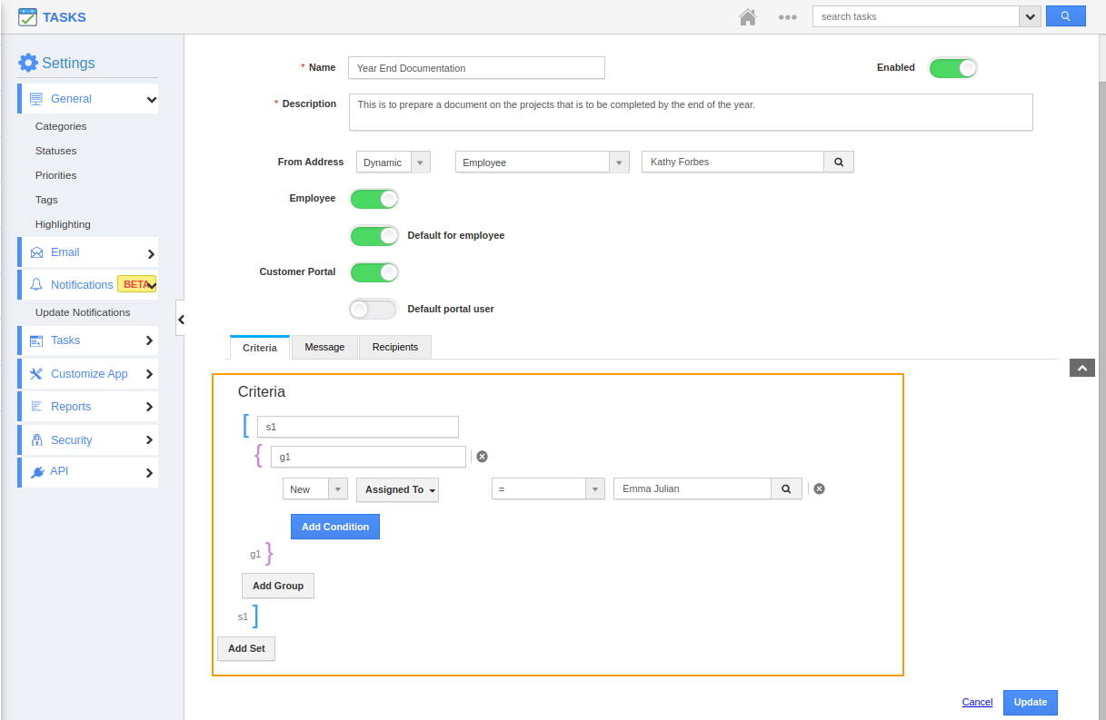
Task: Switch to the Message tab
Action: pos(324,347)
